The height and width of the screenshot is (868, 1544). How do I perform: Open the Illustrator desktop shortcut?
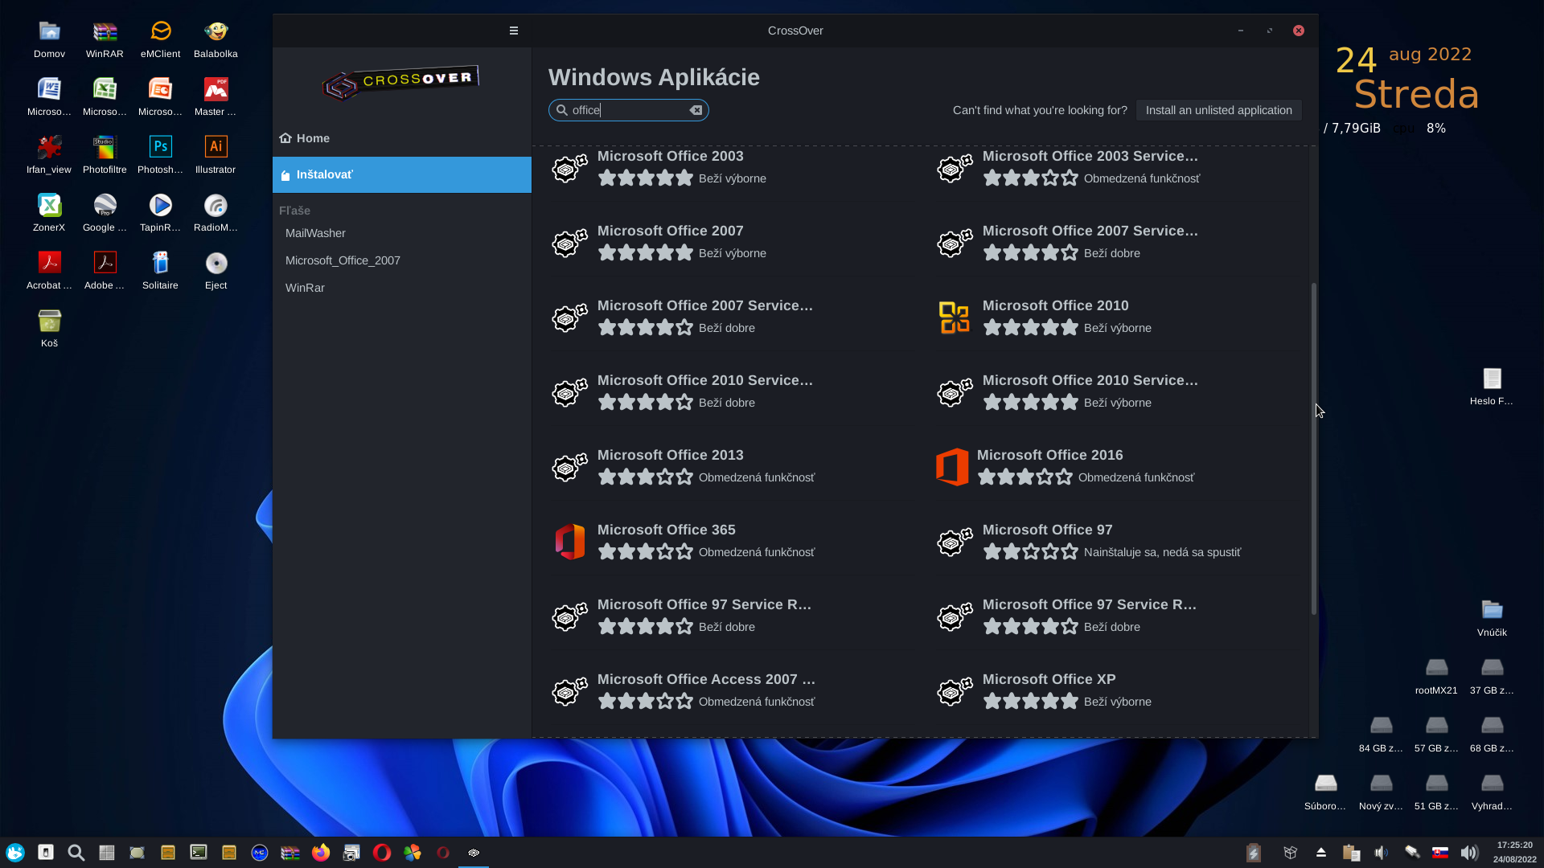[x=216, y=147]
